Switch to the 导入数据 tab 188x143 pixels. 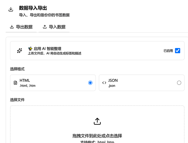(54, 27)
